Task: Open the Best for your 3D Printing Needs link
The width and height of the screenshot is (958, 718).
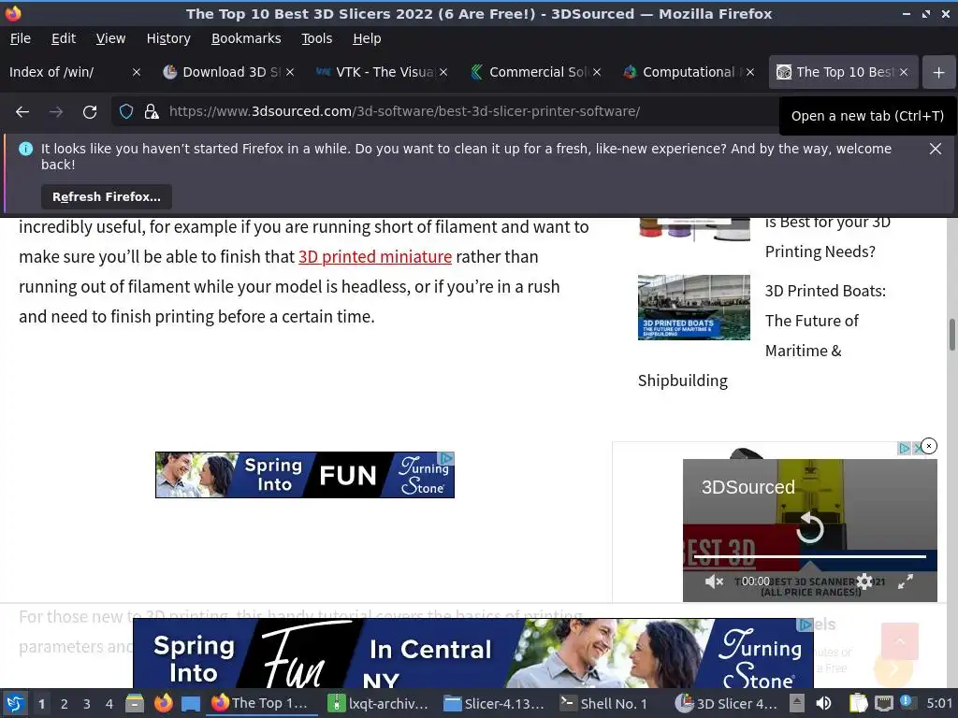Action: [x=827, y=237]
